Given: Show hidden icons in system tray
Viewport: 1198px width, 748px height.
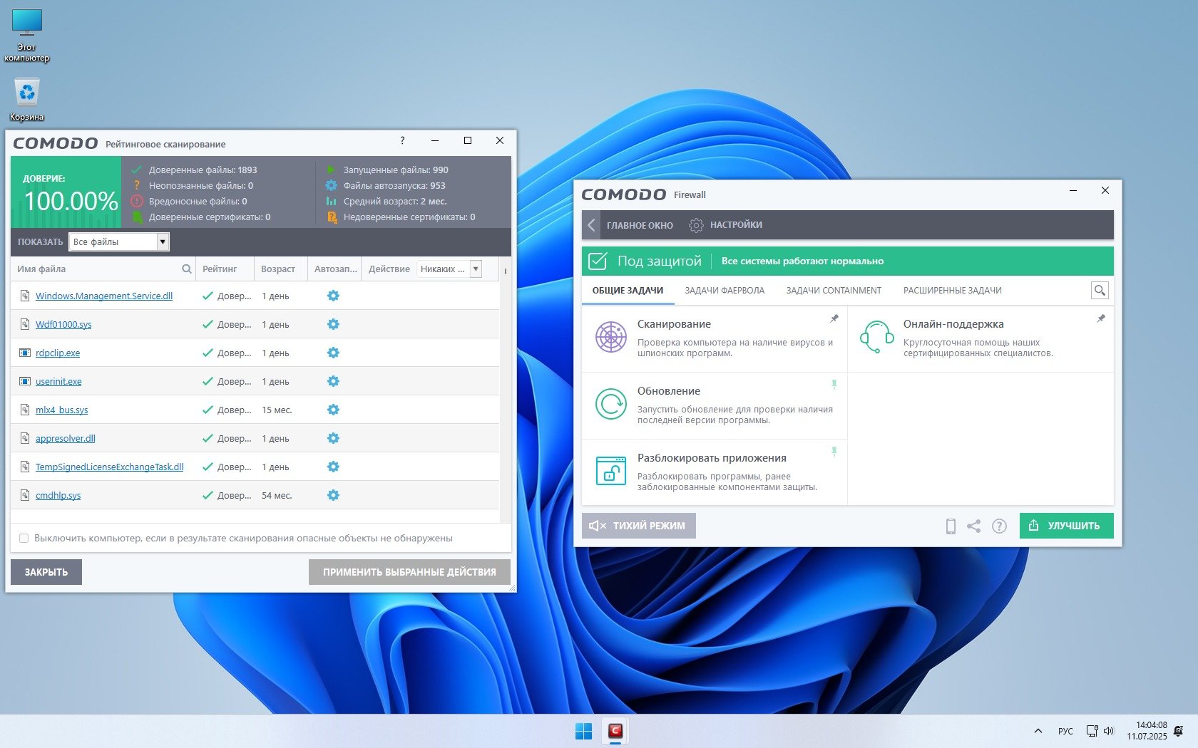Looking at the screenshot, I should [x=1038, y=731].
